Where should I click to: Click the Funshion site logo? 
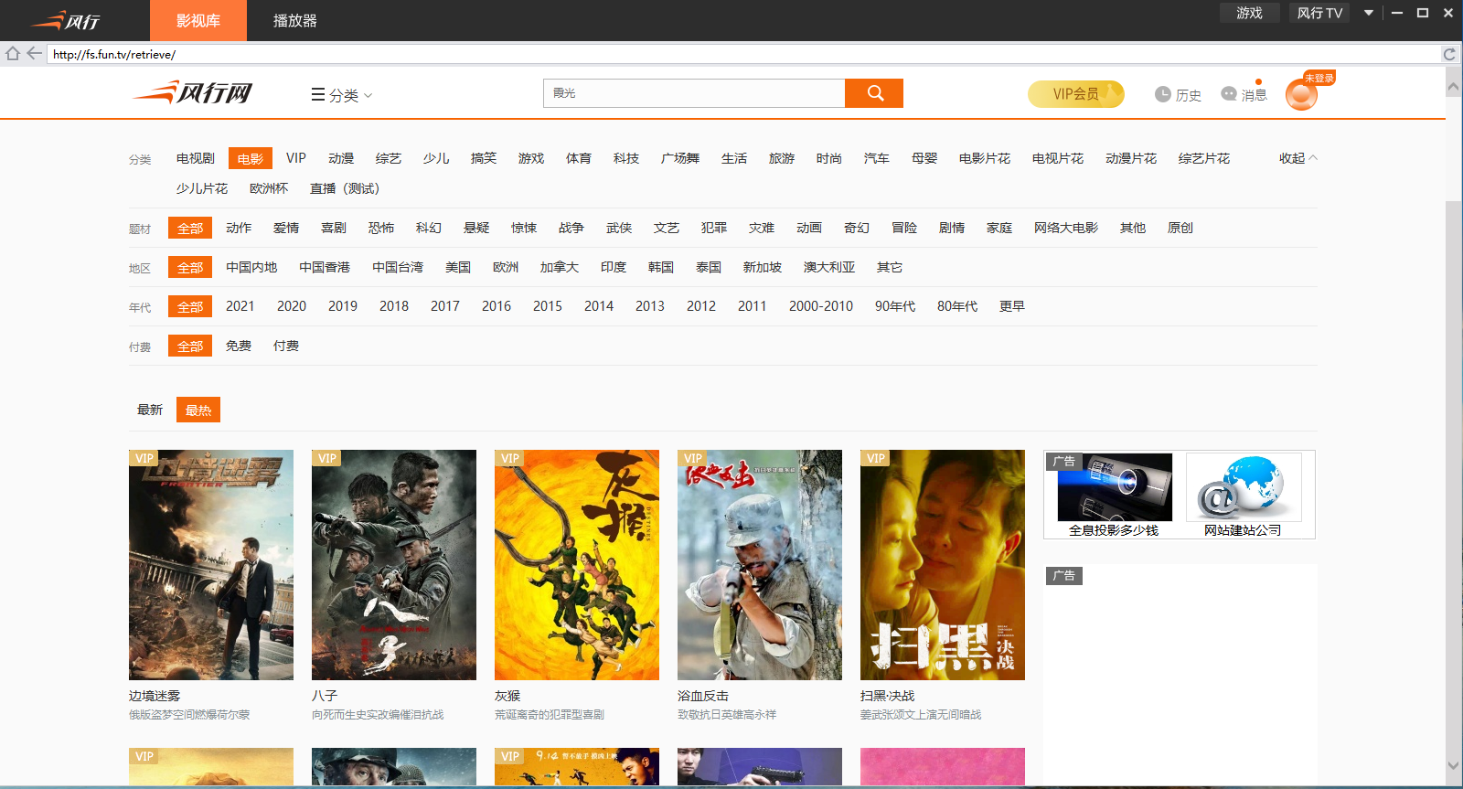click(193, 93)
